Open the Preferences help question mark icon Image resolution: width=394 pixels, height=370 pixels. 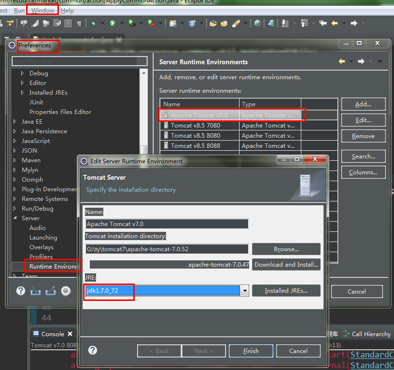pyautogui.click(x=21, y=291)
